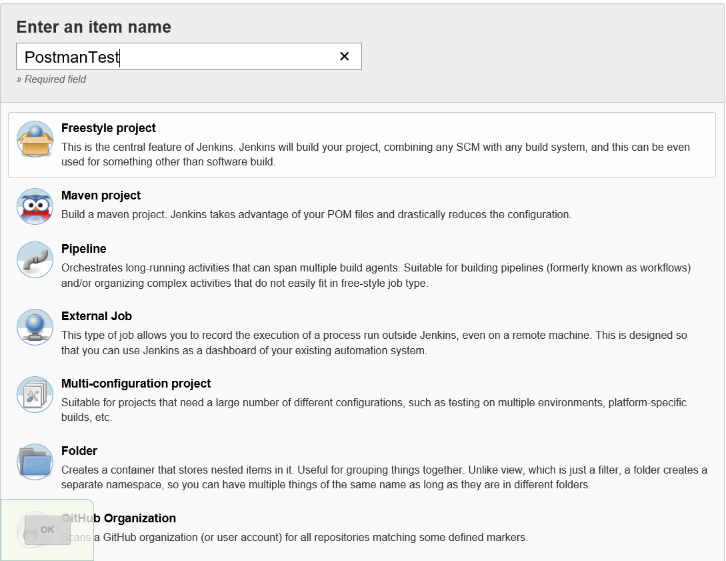Select the Pipeline title
Viewport: 726px width, 561px height.
(84, 249)
